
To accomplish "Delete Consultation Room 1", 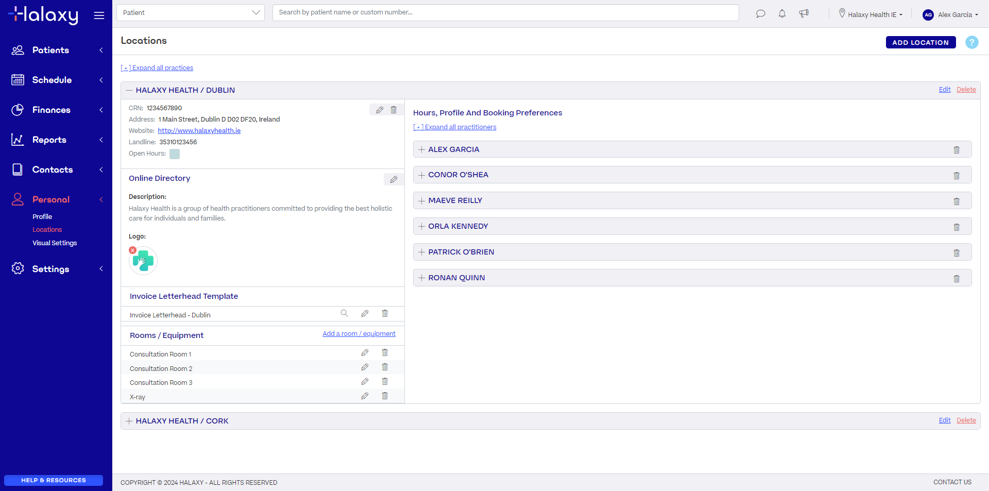I will coord(384,352).
